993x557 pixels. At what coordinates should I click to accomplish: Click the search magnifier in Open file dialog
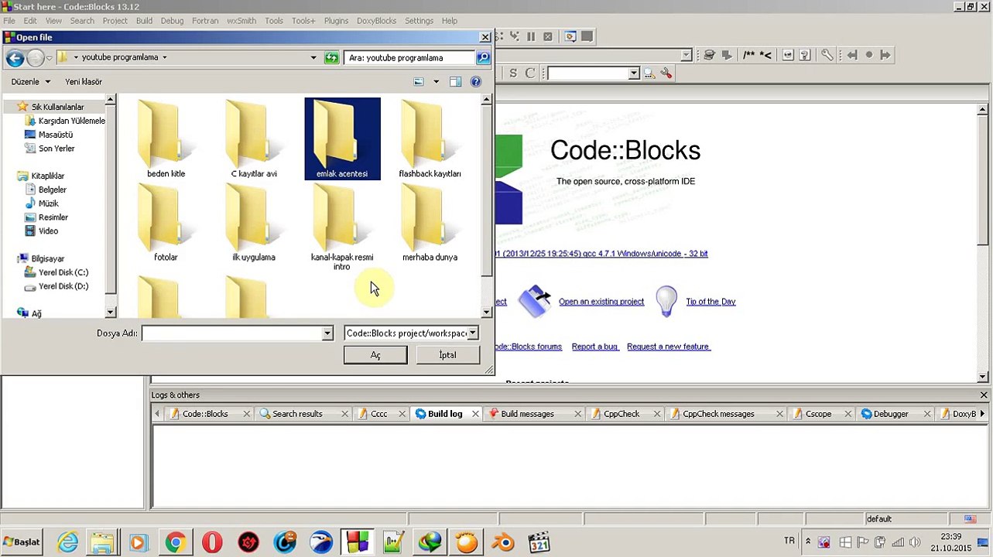coord(483,57)
